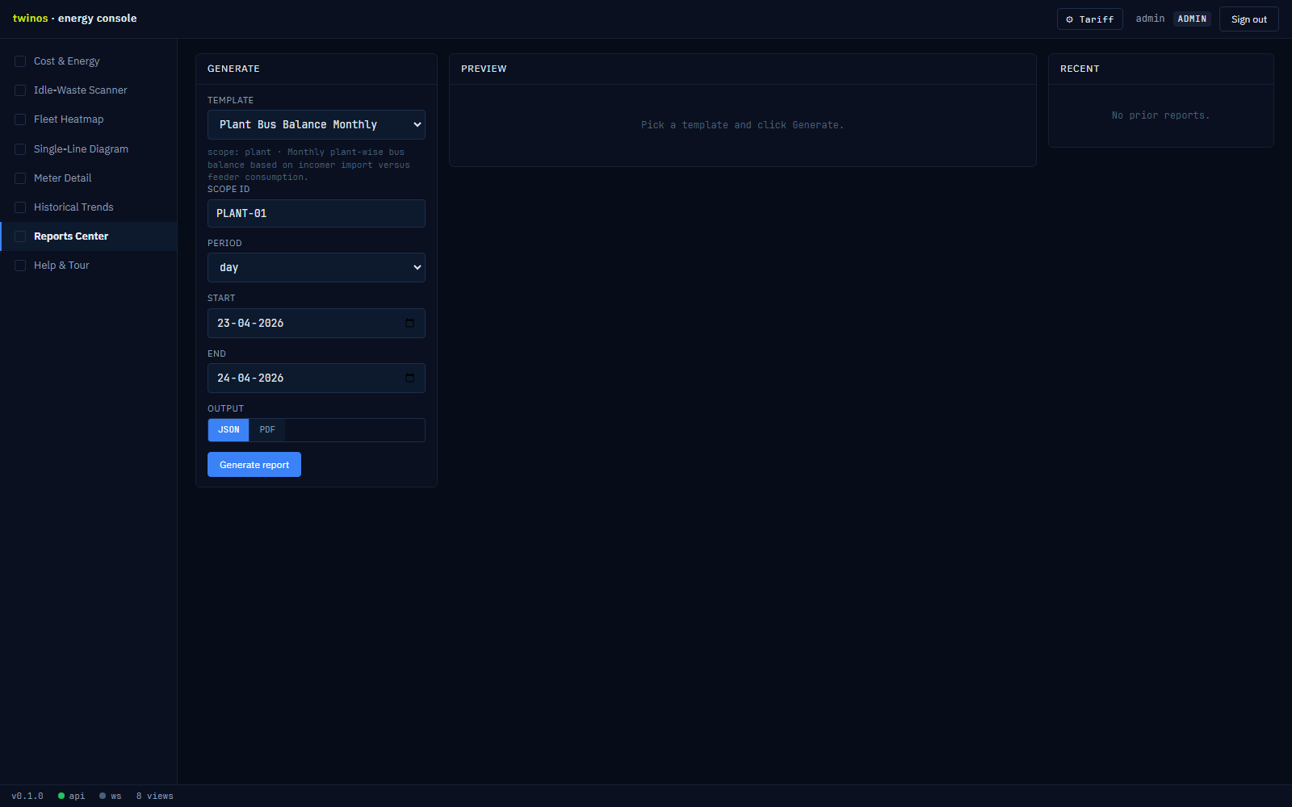Open Tariff settings button

point(1090,19)
